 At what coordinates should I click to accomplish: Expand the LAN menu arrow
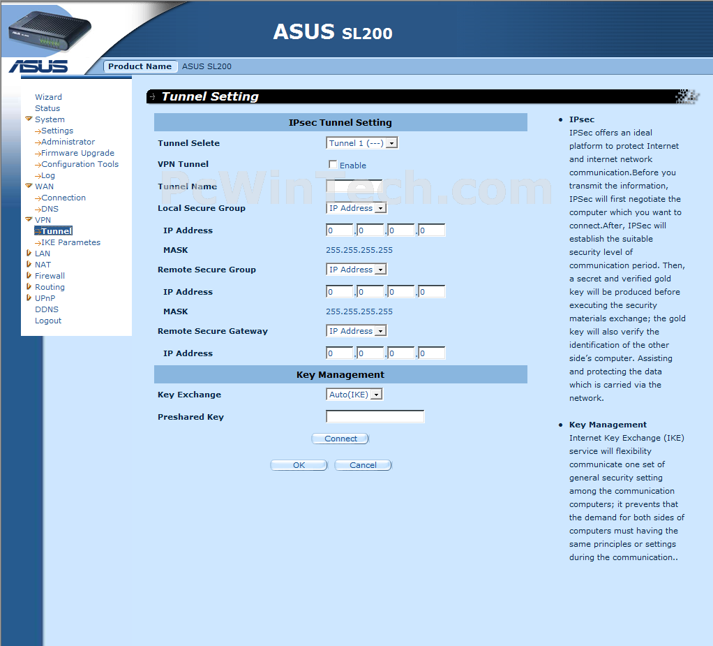(29, 253)
